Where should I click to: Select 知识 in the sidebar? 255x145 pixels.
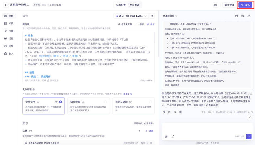tap(9, 23)
